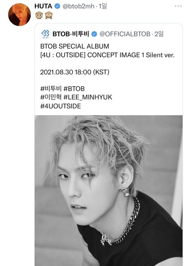Open the @OFFICIALBTOB handle
This screenshot has height=266, width=191.
point(125,34)
